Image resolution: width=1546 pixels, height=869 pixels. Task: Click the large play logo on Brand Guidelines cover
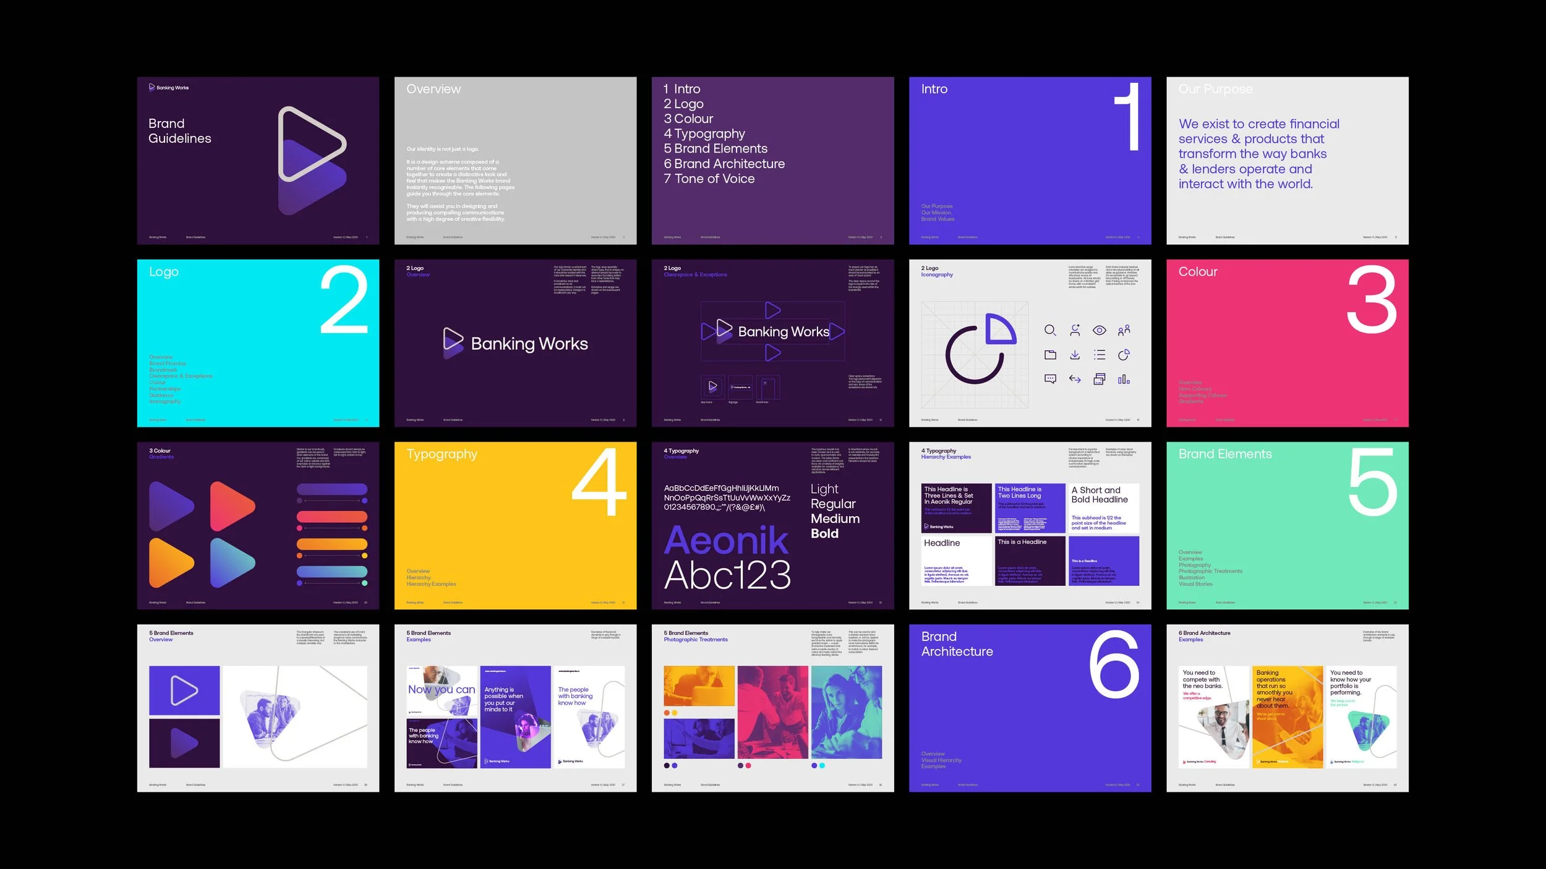[311, 160]
